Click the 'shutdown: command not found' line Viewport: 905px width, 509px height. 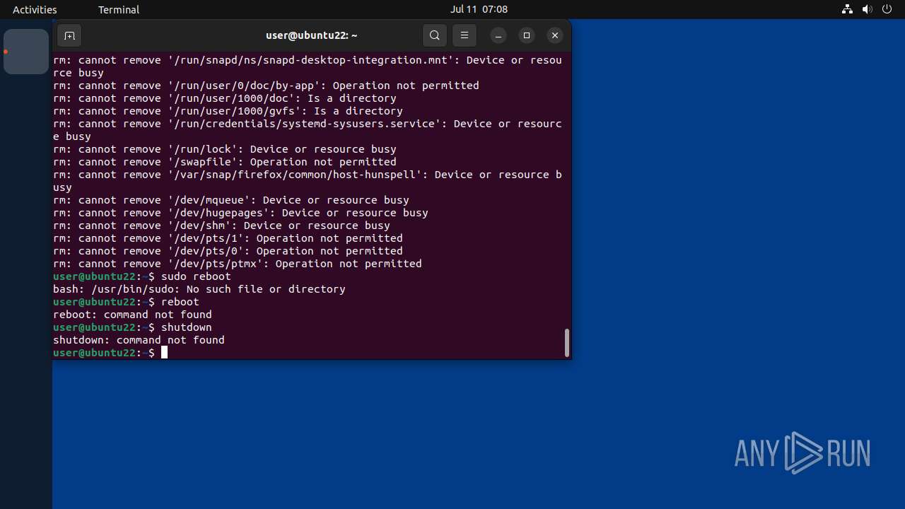pyautogui.click(x=139, y=340)
